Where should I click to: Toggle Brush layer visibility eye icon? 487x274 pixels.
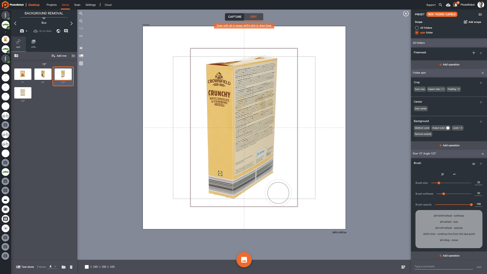tap(473, 163)
